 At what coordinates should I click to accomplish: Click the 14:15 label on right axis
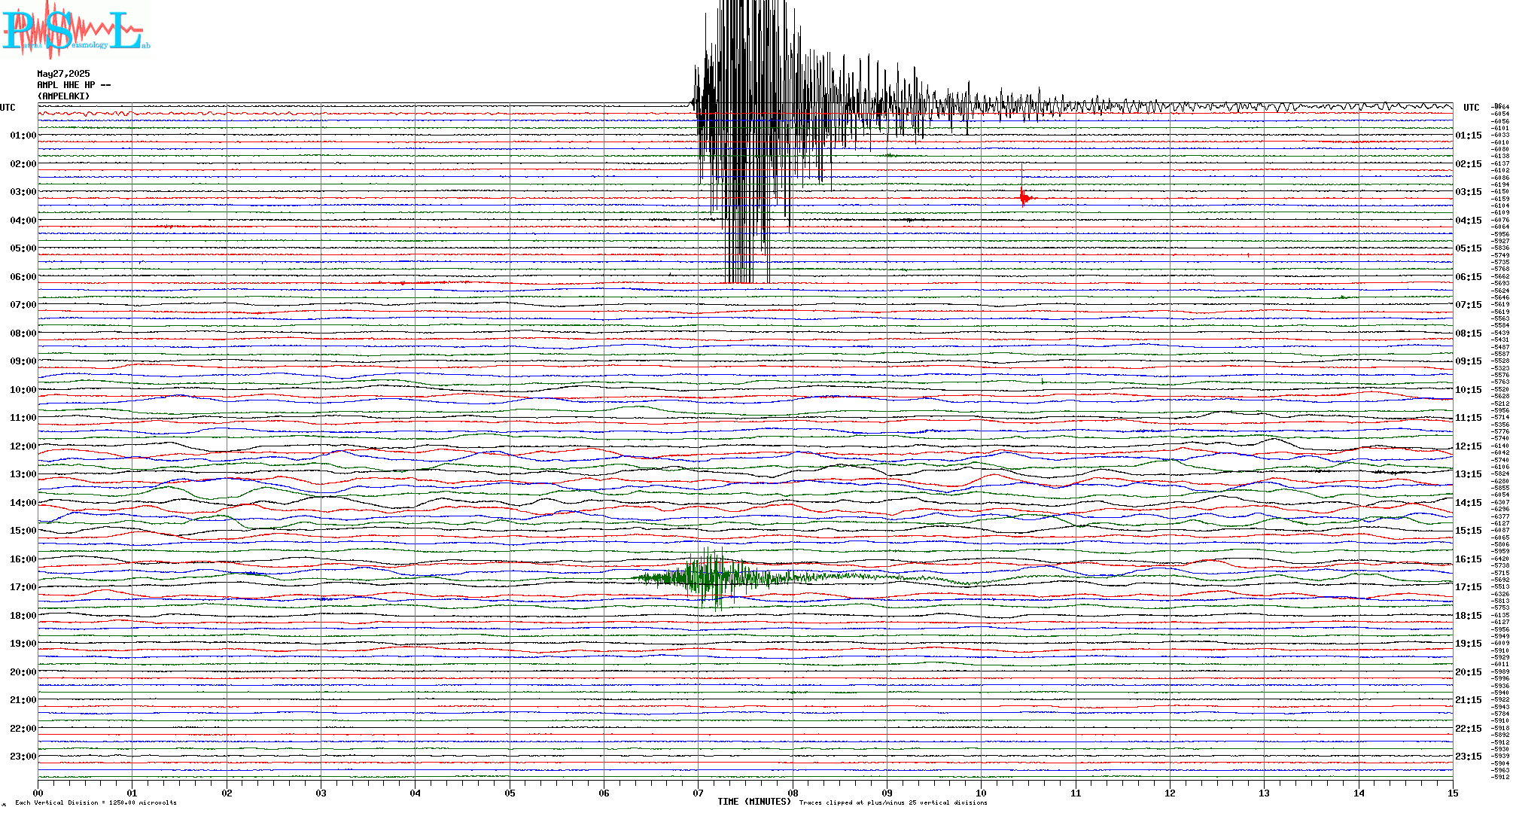tap(1469, 503)
